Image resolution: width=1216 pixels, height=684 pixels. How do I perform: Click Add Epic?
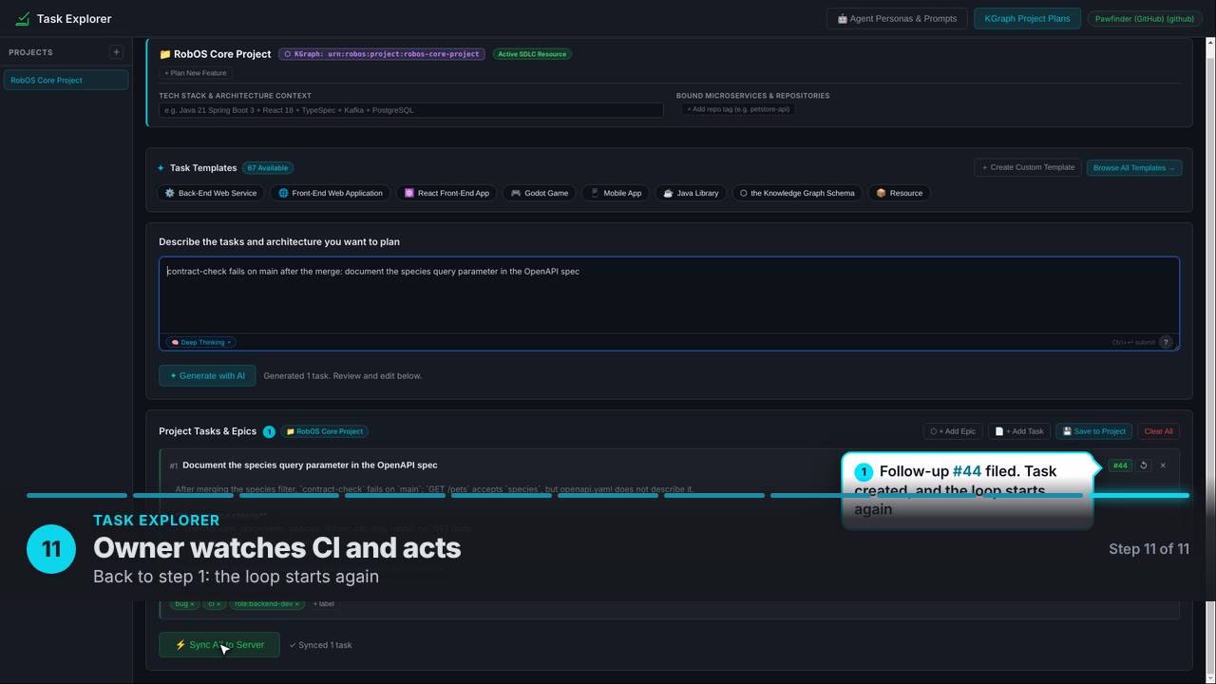click(953, 431)
